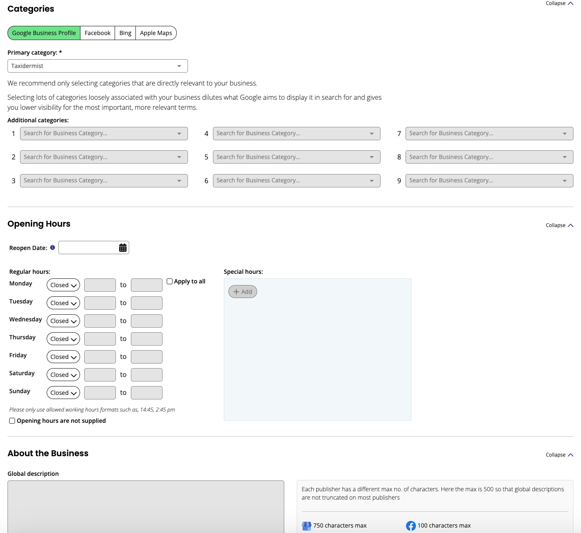Change Tuesday's Closed status dropdown

click(63, 303)
